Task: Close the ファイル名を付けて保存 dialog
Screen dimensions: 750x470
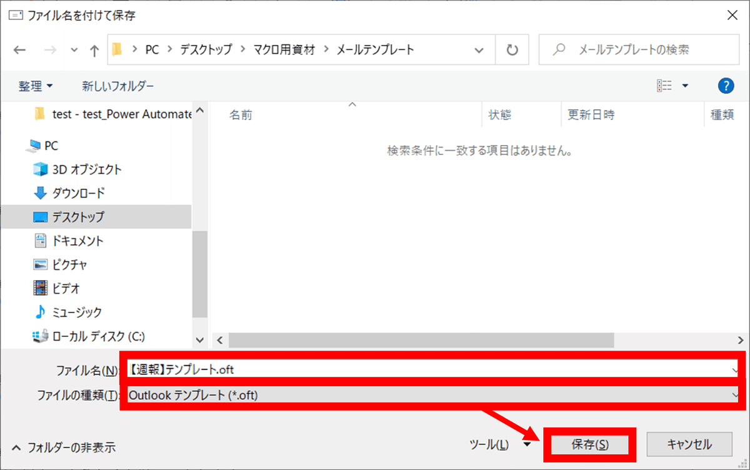Action: [731, 15]
